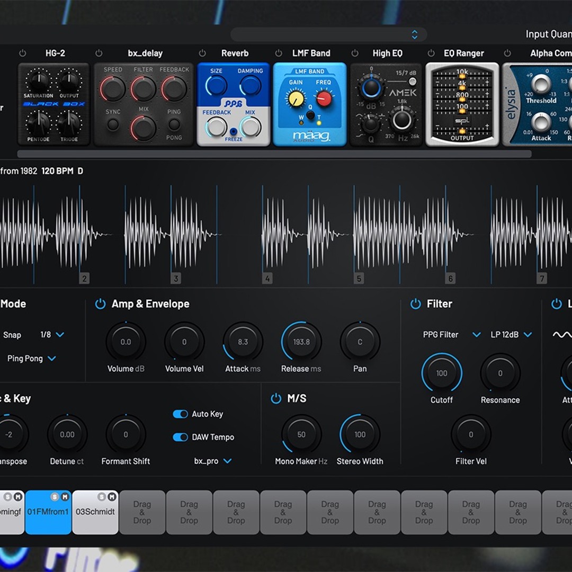The height and width of the screenshot is (572, 572).
Task: Open the Snap value dropdown set to 1/8
Action: click(53, 335)
